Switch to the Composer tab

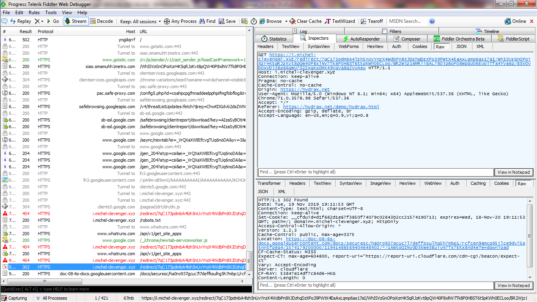(x=407, y=39)
